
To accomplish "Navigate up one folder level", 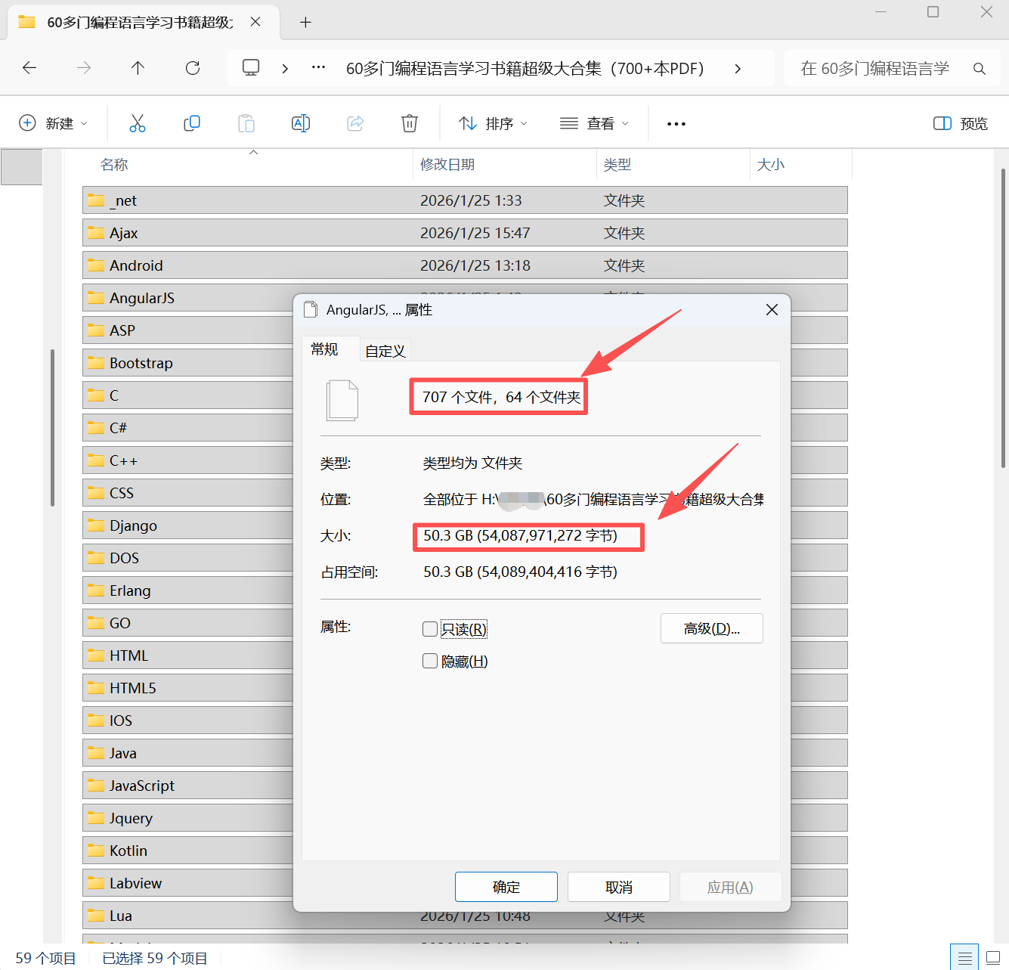I will click(x=138, y=68).
